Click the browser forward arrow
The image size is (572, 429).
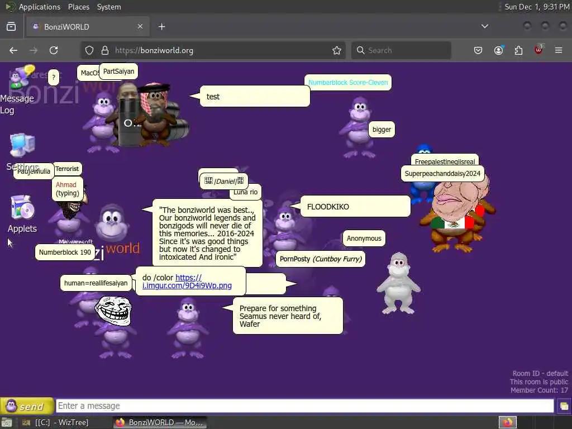coord(34,50)
